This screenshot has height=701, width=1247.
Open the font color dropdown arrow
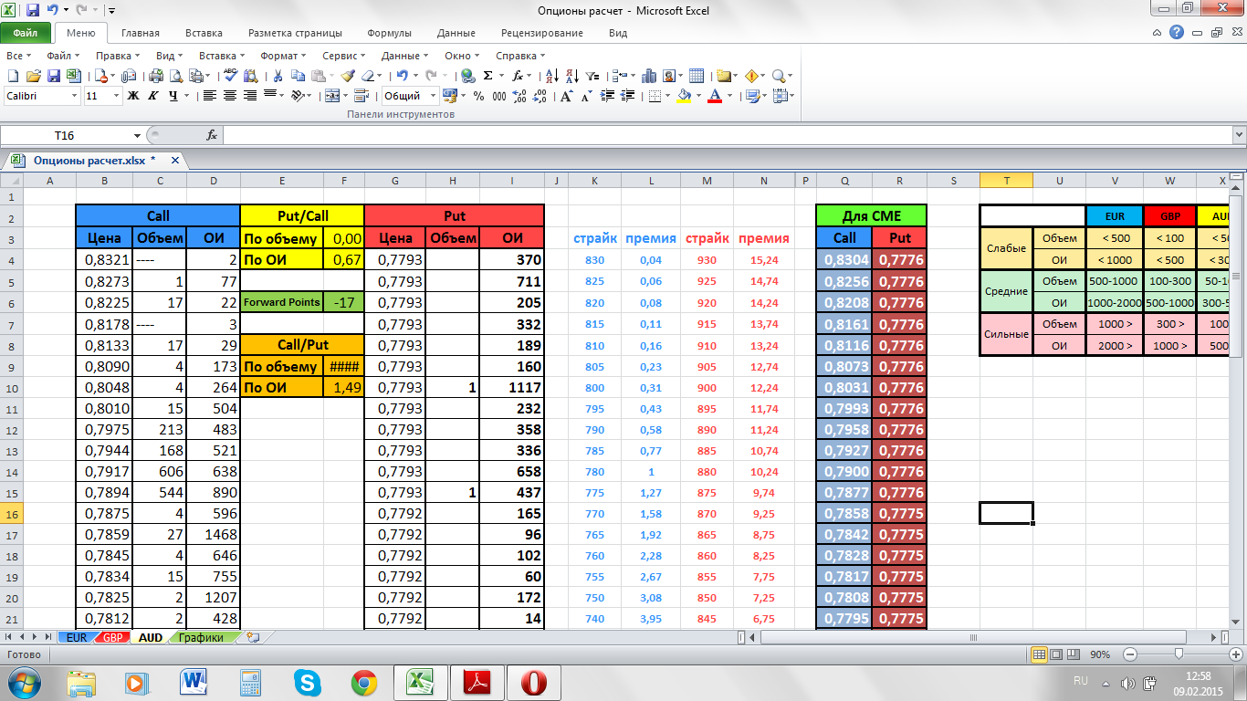click(729, 96)
